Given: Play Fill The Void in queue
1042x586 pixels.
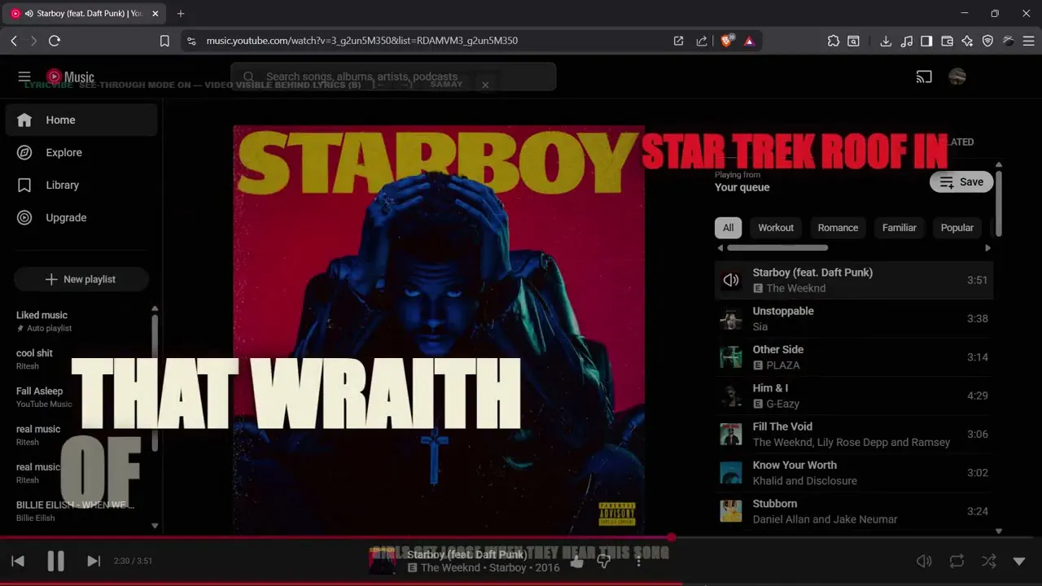Looking at the screenshot, I should click(854, 434).
